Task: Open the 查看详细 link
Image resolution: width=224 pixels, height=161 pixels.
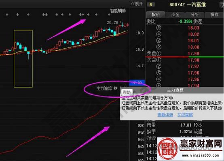Action: [165, 115]
